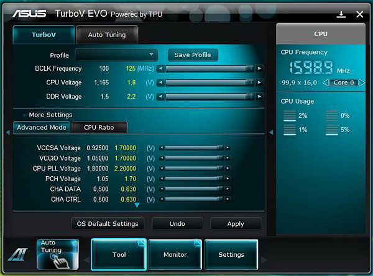
Task: Click the PCH Voltage slider
Action: click(195, 179)
